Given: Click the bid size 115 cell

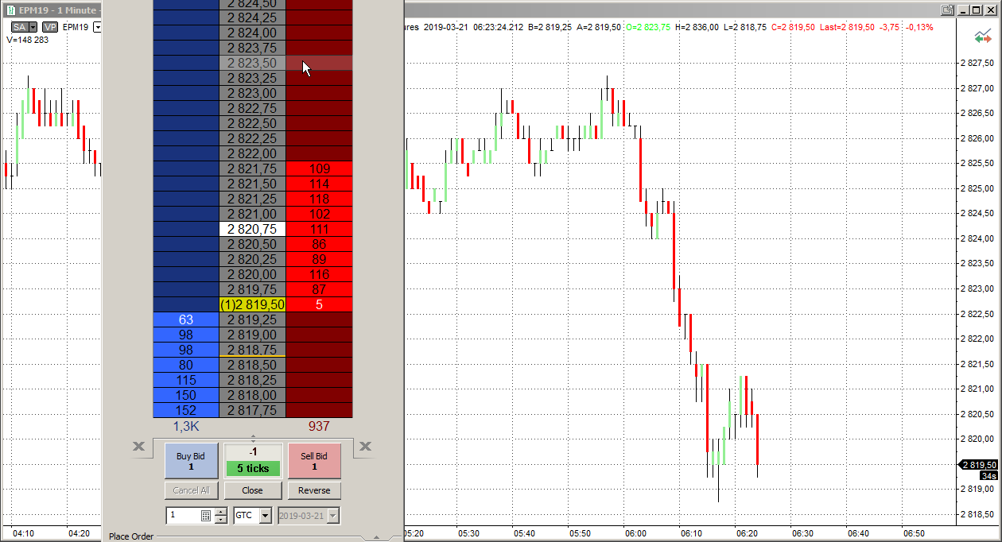Looking at the screenshot, I should pyautogui.click(x=186, y=380).
